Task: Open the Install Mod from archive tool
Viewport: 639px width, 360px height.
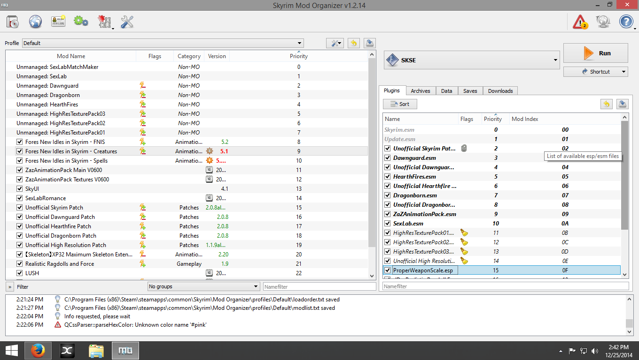Action: tap(12, 22)
